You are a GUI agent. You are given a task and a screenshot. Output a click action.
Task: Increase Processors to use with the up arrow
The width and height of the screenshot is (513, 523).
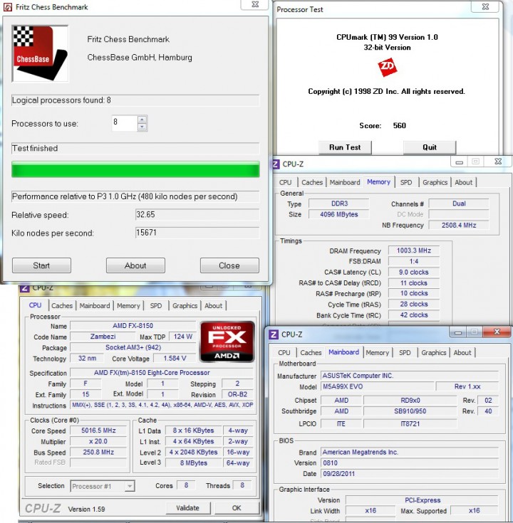pos(142,120)
